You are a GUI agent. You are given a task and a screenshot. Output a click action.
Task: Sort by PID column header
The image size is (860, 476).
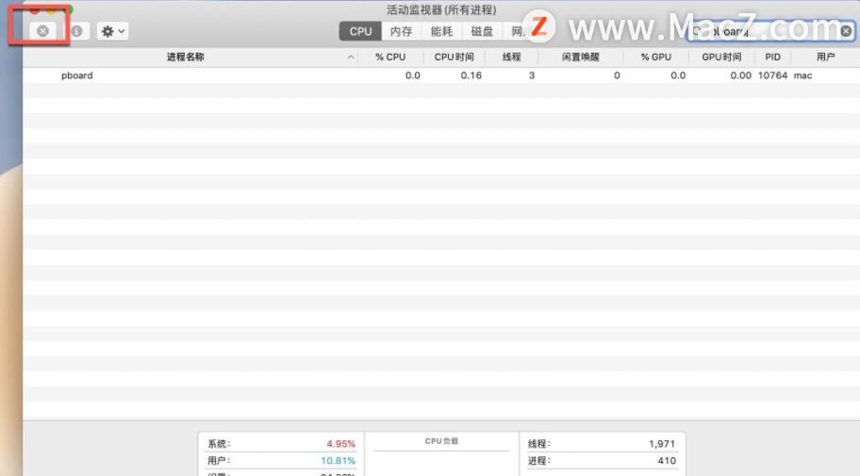(773, 57)
